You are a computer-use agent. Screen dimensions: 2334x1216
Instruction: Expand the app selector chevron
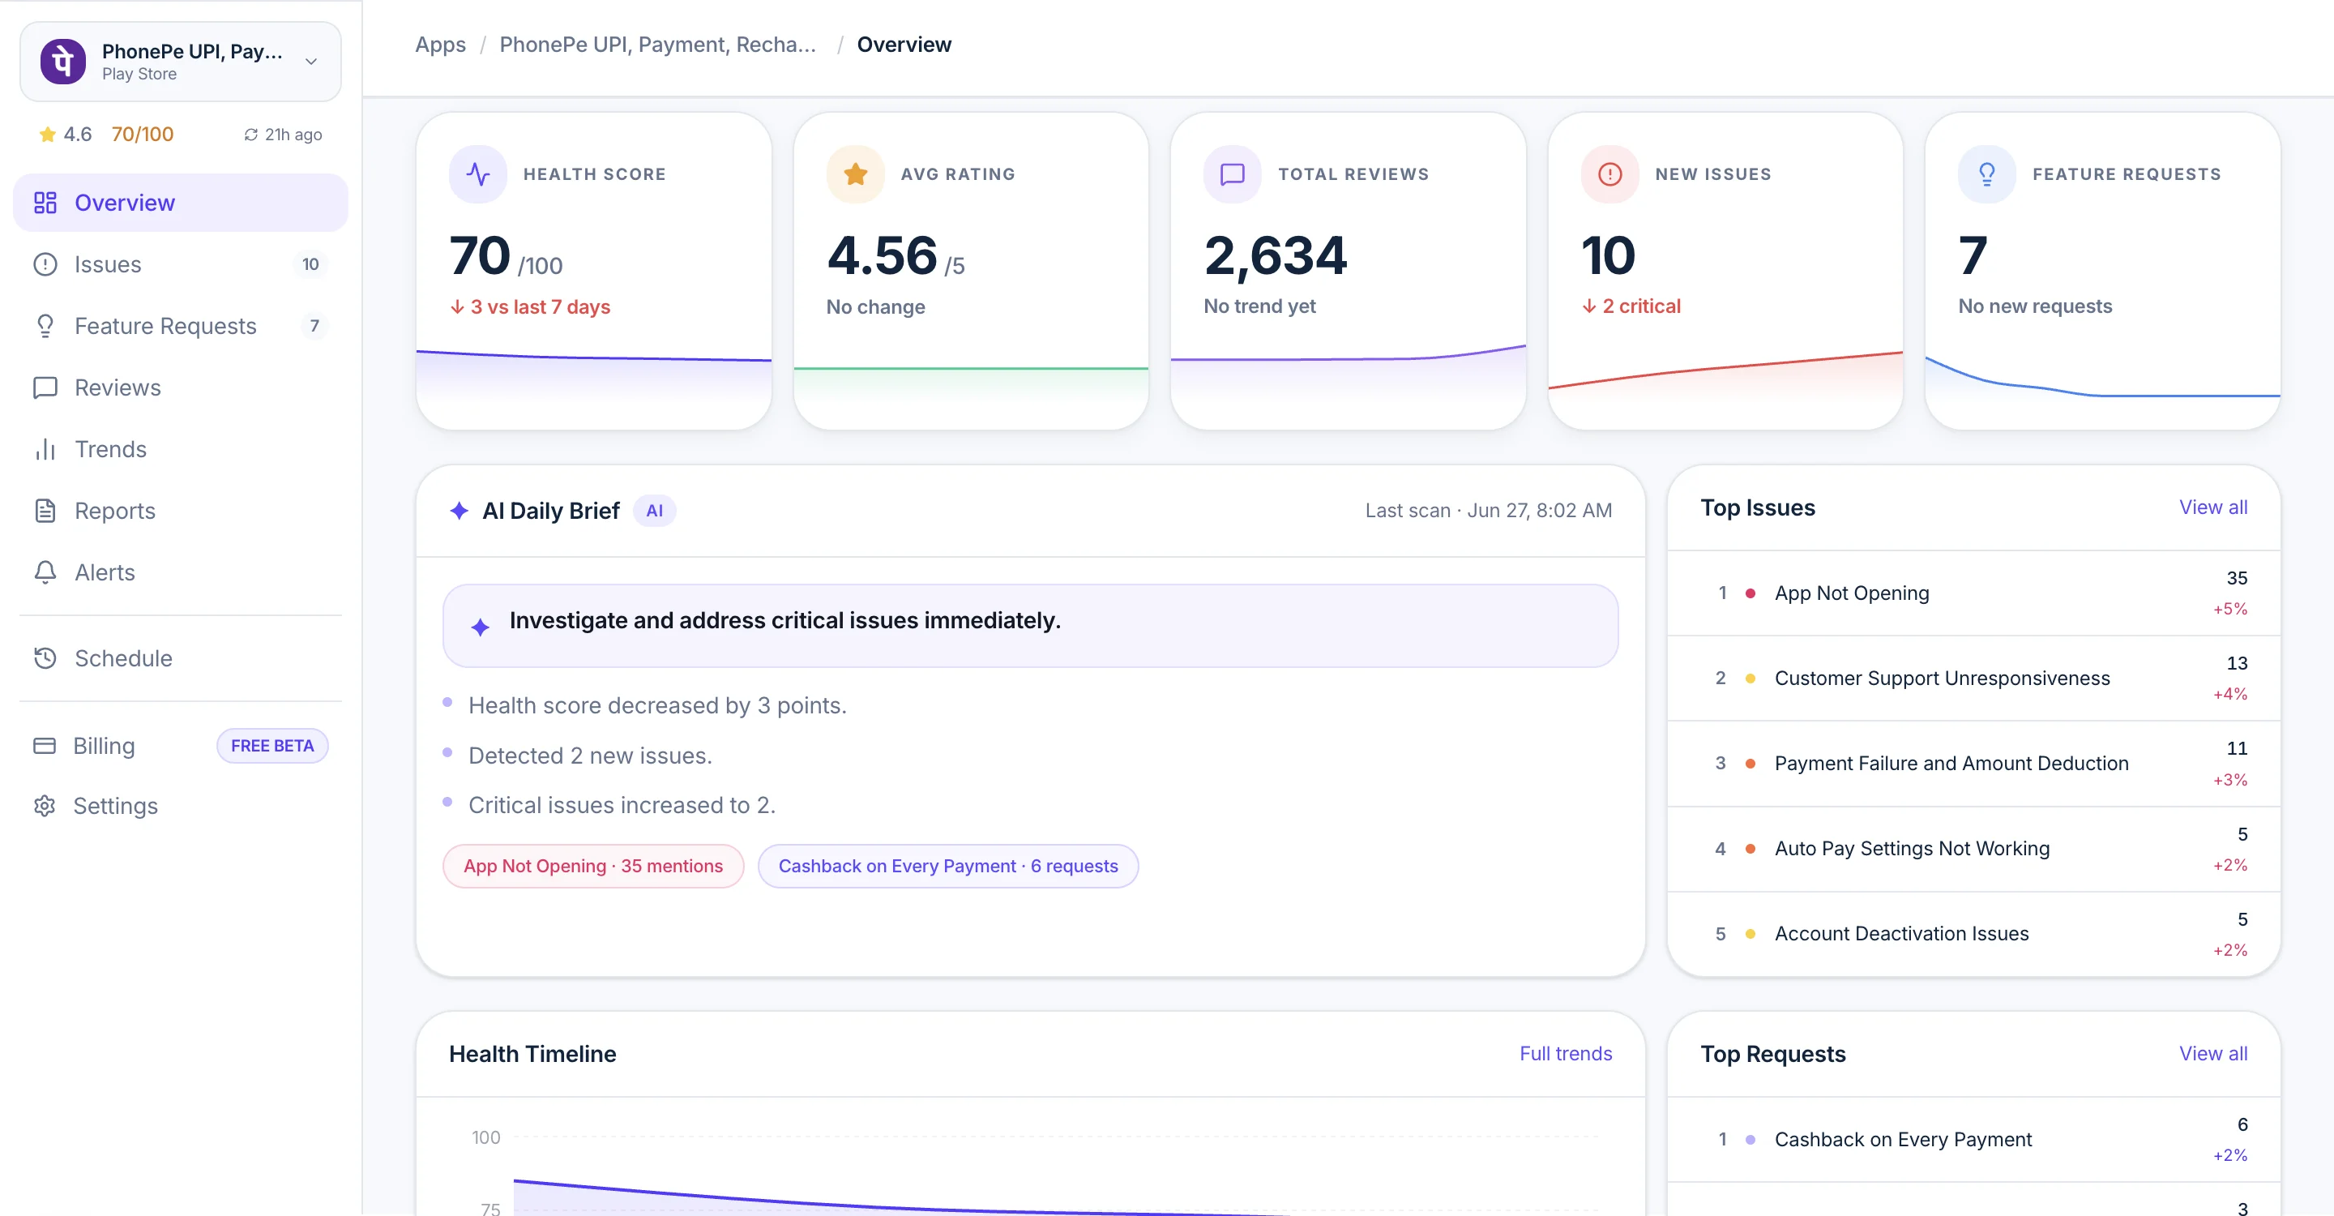(310, 62)
